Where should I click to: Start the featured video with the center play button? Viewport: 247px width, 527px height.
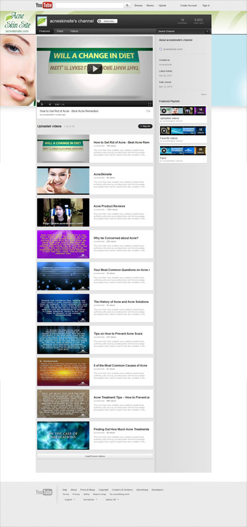[94, 69]
